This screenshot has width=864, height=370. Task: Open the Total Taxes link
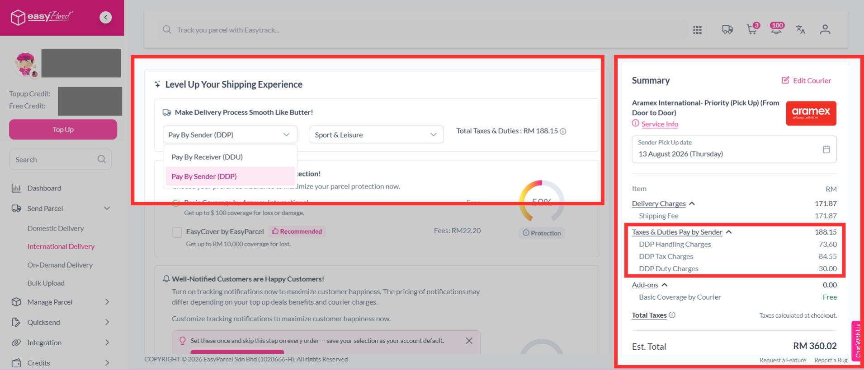point(649,315)
